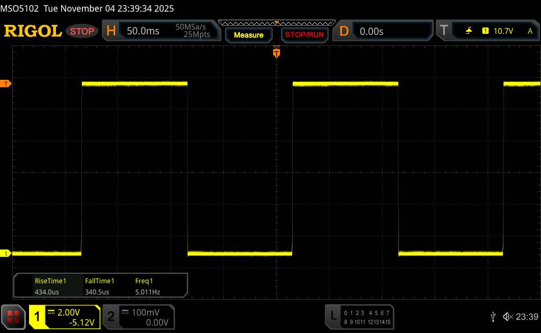Unmute the beeper speaker icon
The height and width of the screenshot is (333, 541).
click(x=507, y=317)
